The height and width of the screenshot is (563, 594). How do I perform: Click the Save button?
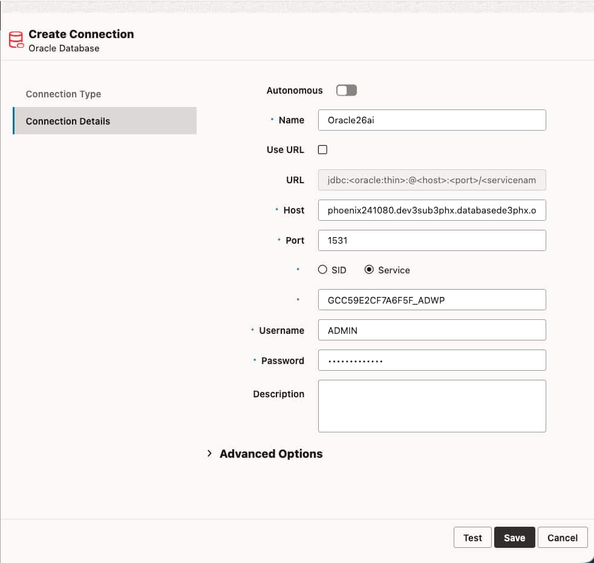pyautogui.click(x=514, y=537)
